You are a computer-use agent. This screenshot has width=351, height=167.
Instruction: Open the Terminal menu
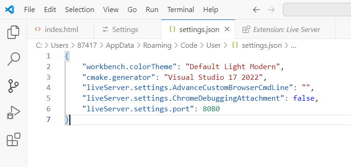tap(181, 10)
